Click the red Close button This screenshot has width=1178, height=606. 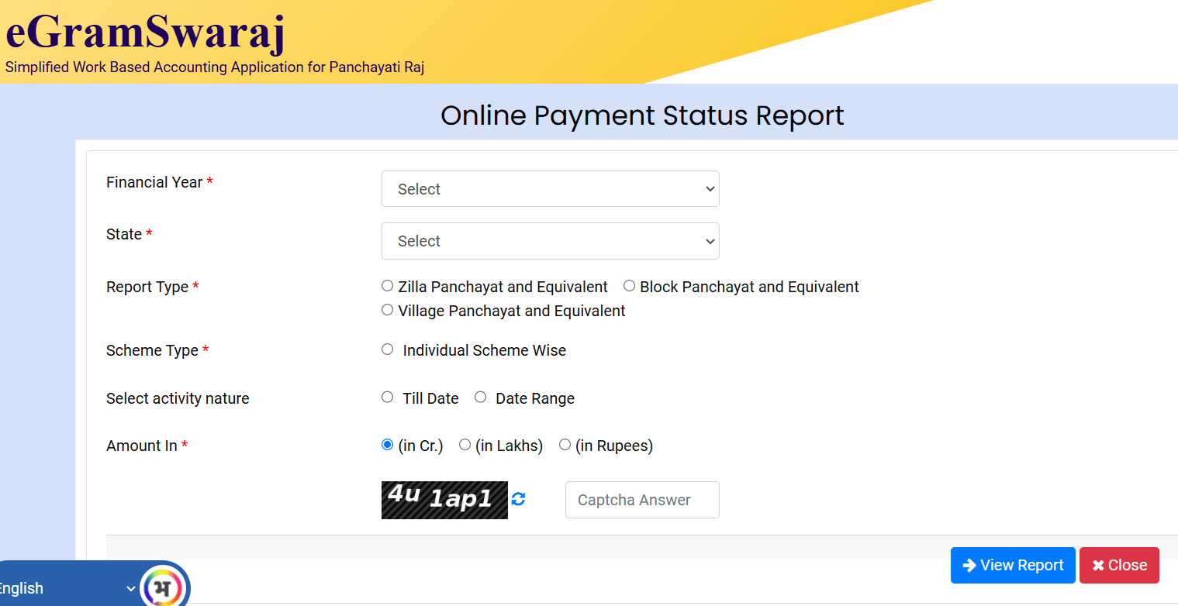1119,565
